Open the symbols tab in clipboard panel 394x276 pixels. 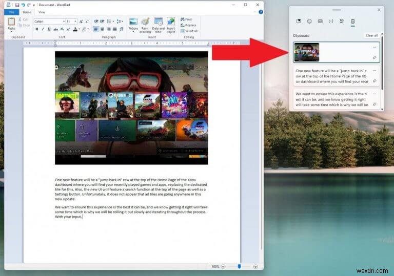click(x=342, y=22)
